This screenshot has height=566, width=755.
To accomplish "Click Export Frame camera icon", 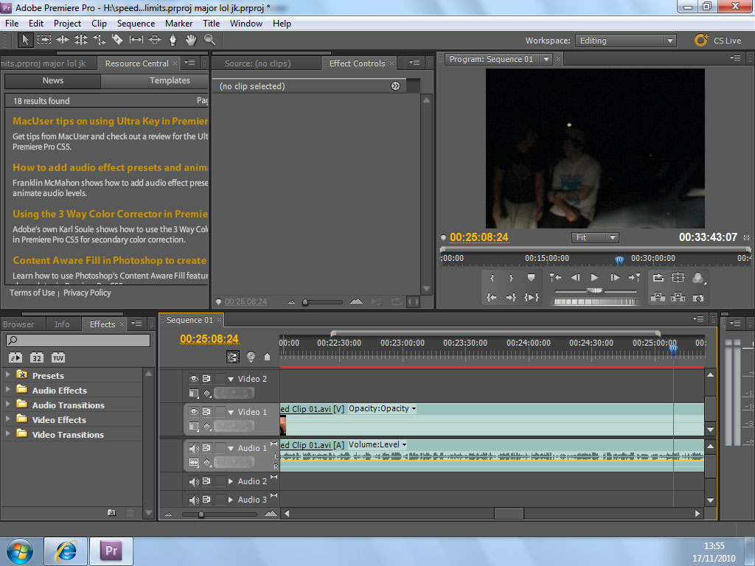I will click(x=698, y=298).
